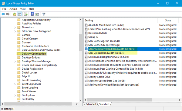Screen dimensions: 182x111
Task: Click the Camera folder icon
Action: [19, 35]
